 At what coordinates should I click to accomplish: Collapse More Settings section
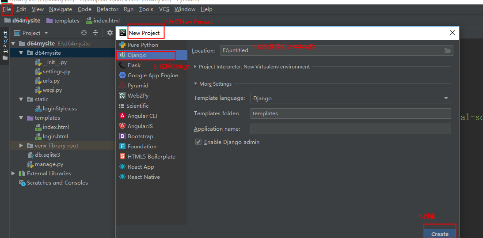(196, 84)
